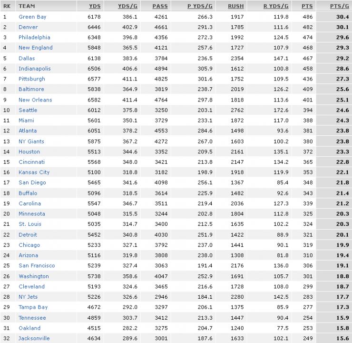The height and width of the screenshot is (343, 352).
Task: Sort by P YDS/G column header
Action: click(x=200, y=6)
